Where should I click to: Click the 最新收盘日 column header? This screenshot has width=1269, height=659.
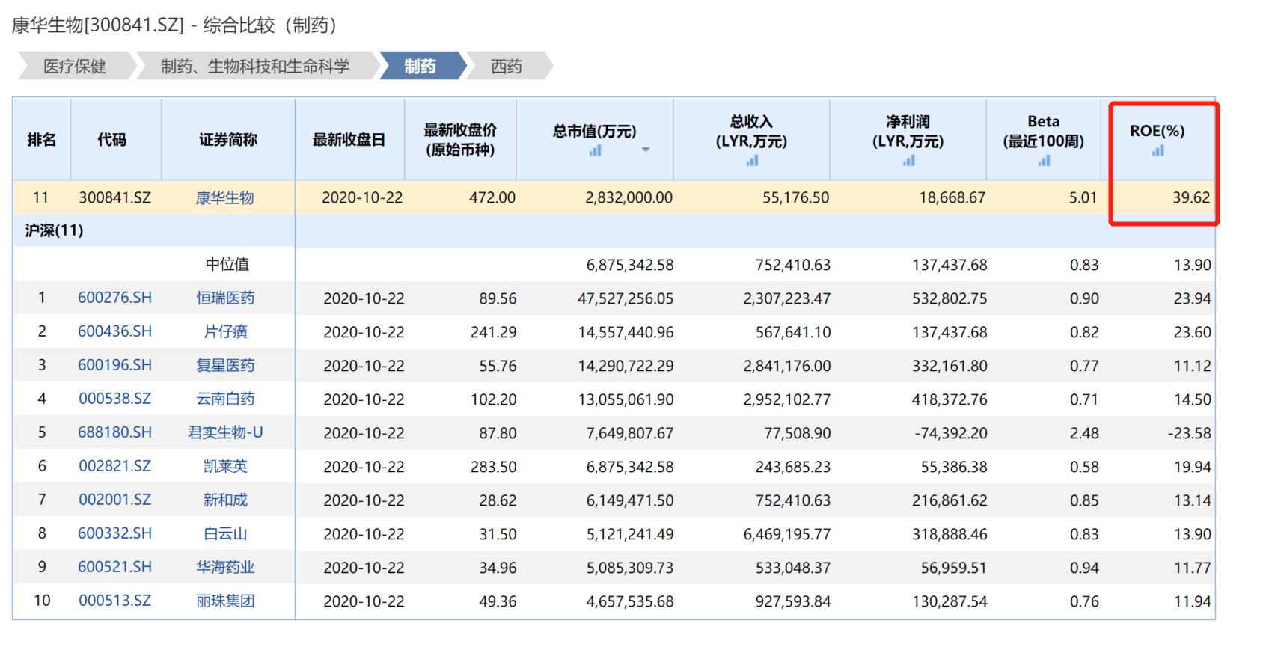[349, 139]
